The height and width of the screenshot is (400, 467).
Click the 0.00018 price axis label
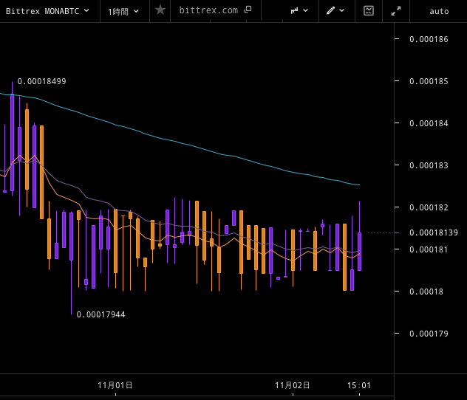coord(426,292)
